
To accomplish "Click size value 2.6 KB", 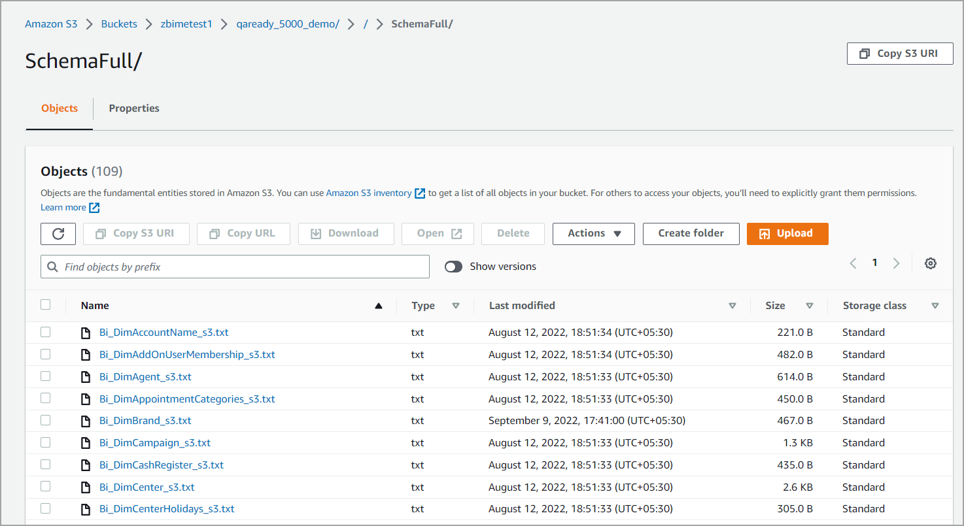I will pyautogui.click(x=798, y=487).
